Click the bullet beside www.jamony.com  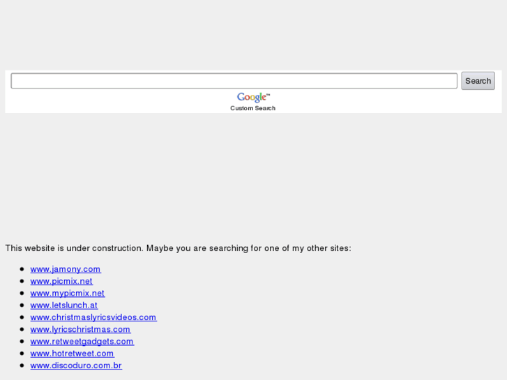tap(22, 269)
